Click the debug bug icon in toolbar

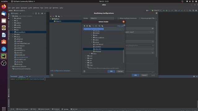166,10
